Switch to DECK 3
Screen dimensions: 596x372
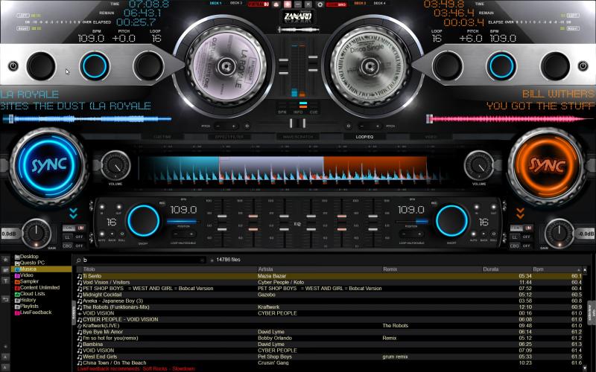(x=236, y=3)
